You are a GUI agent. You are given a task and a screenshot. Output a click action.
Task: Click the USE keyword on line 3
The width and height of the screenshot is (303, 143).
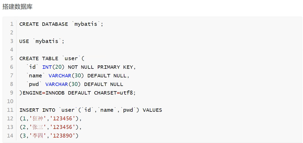tap(24, 41)
